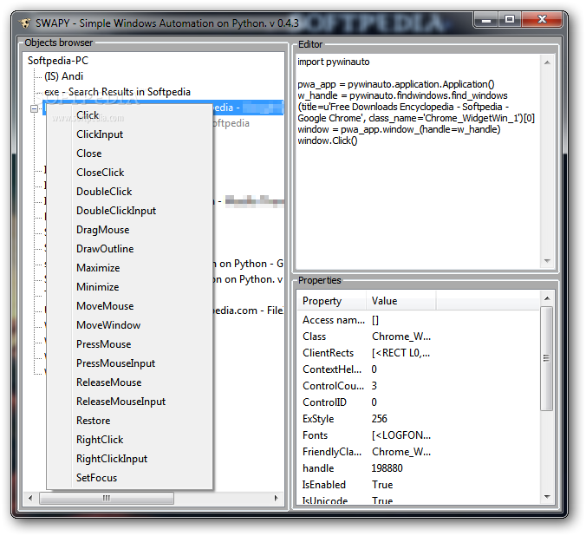The width and height of the screenshot is (586, 536).
Task: Maximize the SWAPY window
Action: [510, 19]
